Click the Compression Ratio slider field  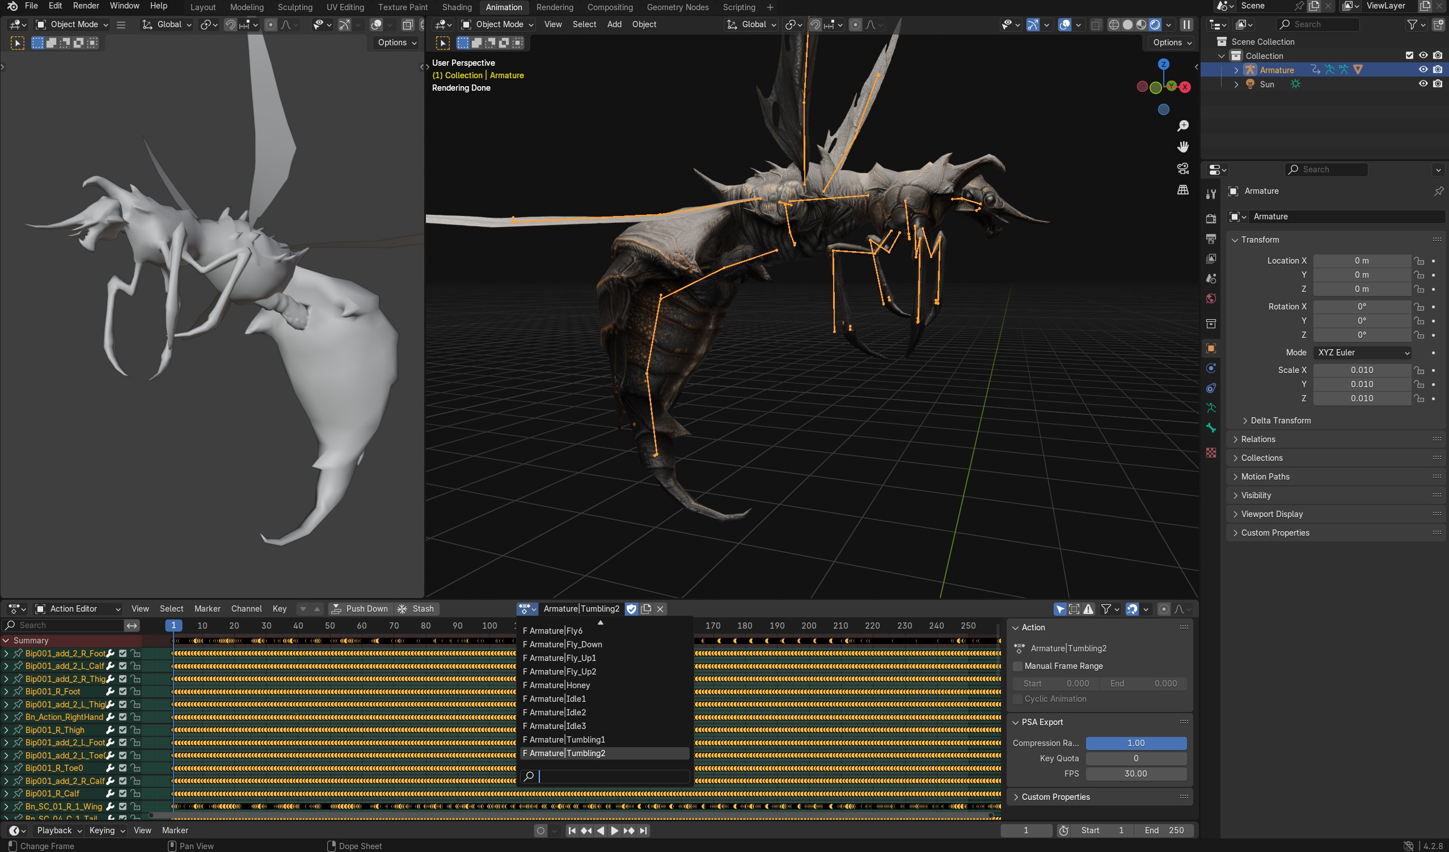pos(1135,743)
